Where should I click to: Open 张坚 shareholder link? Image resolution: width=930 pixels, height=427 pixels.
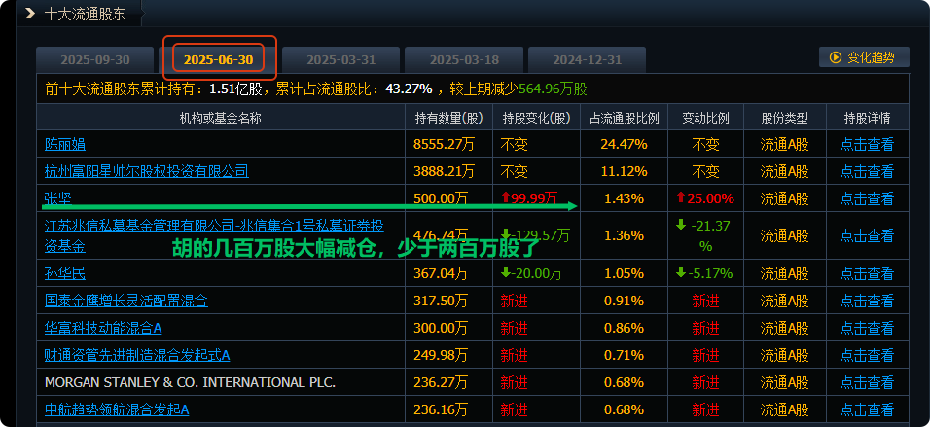(58, 198)
